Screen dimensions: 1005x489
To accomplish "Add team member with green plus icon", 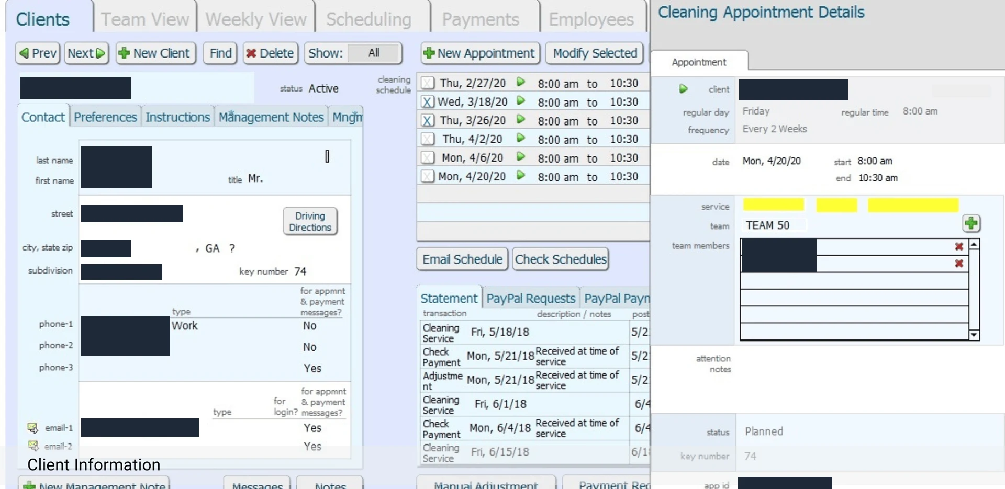I will coord(971,223).
